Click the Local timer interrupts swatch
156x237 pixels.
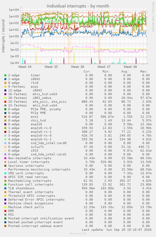pyautogui.click(x=5, y=162)
